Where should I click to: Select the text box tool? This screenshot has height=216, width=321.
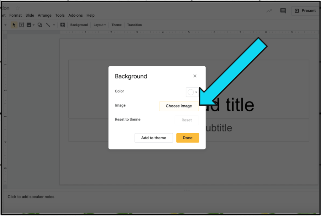pyautogui.click(x=22, y=25)
